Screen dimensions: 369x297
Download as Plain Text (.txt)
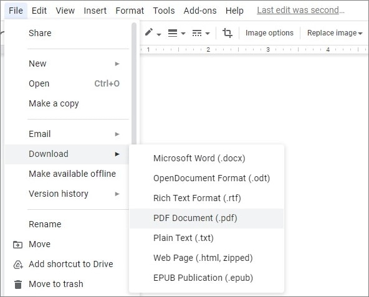point(206,238)
